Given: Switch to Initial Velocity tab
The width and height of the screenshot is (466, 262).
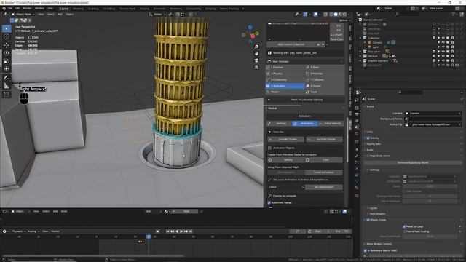Looking at the screenshot, I should (x=331, y=123).
